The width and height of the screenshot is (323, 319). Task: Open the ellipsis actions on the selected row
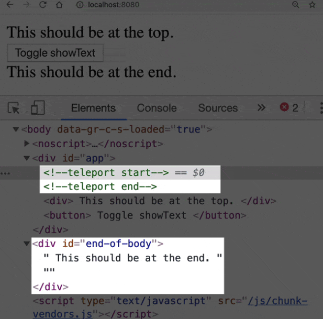point(5,173)
